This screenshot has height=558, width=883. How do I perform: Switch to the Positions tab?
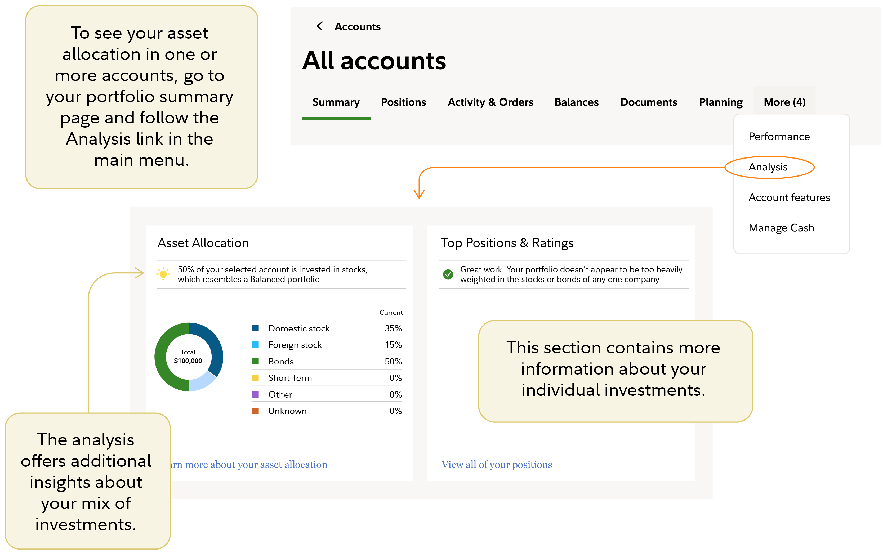(x=403, y=102)
